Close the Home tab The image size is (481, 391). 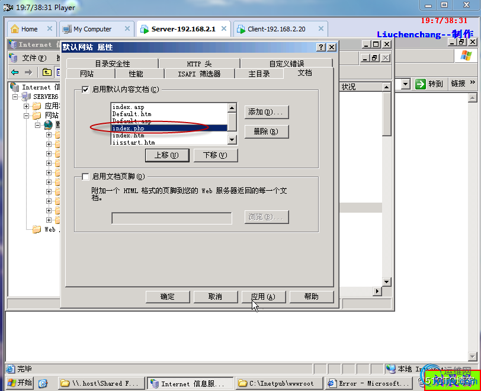(x=49, y=28)
